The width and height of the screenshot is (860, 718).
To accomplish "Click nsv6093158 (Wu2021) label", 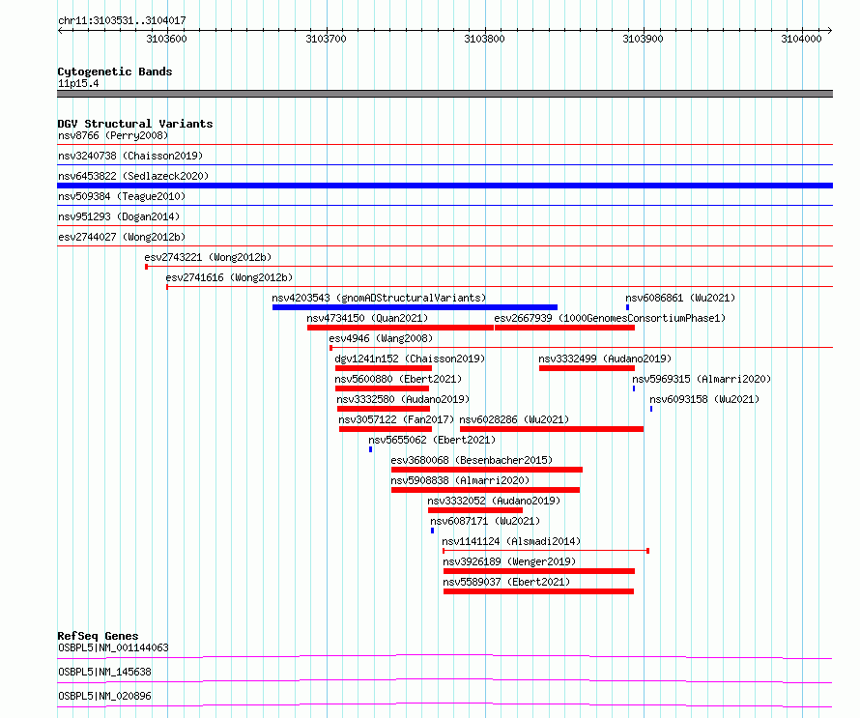I will [704, 399].
